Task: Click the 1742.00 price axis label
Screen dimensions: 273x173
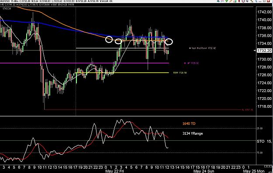Action: point(264,12)
